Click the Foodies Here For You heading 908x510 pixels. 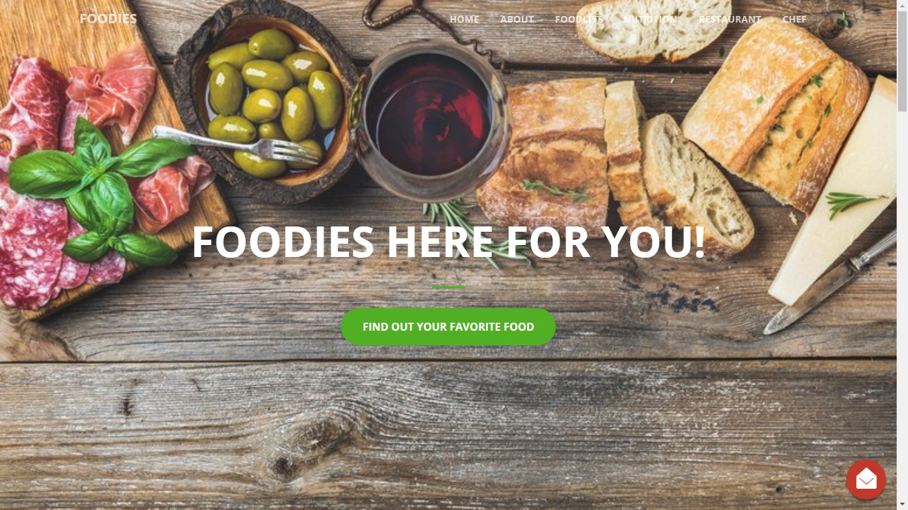click(448, 242)
